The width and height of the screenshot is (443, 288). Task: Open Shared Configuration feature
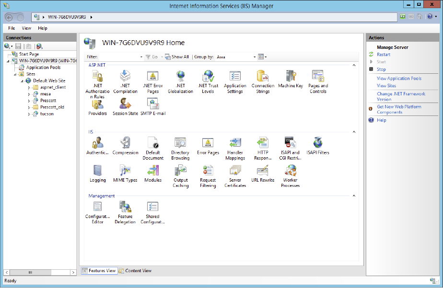152,213
